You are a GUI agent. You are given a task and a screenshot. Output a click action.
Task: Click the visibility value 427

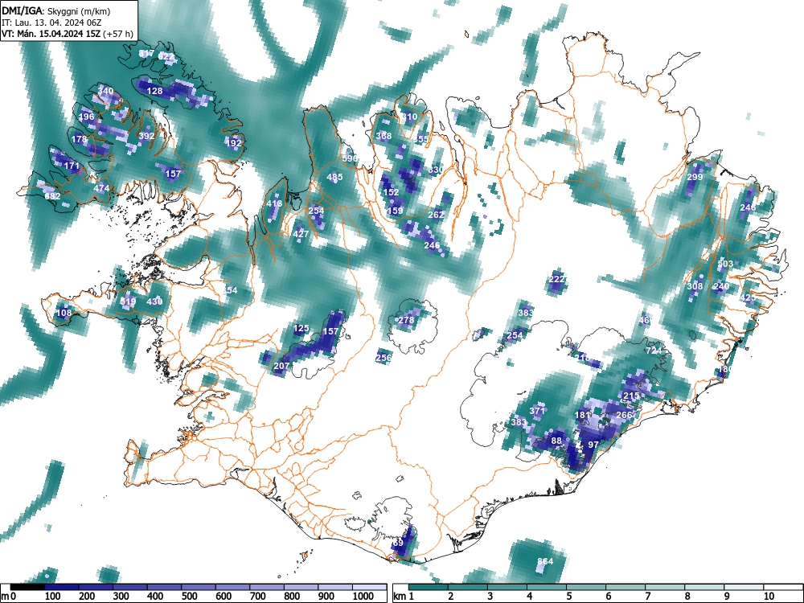pyautogui.click(x=301, y=234)
